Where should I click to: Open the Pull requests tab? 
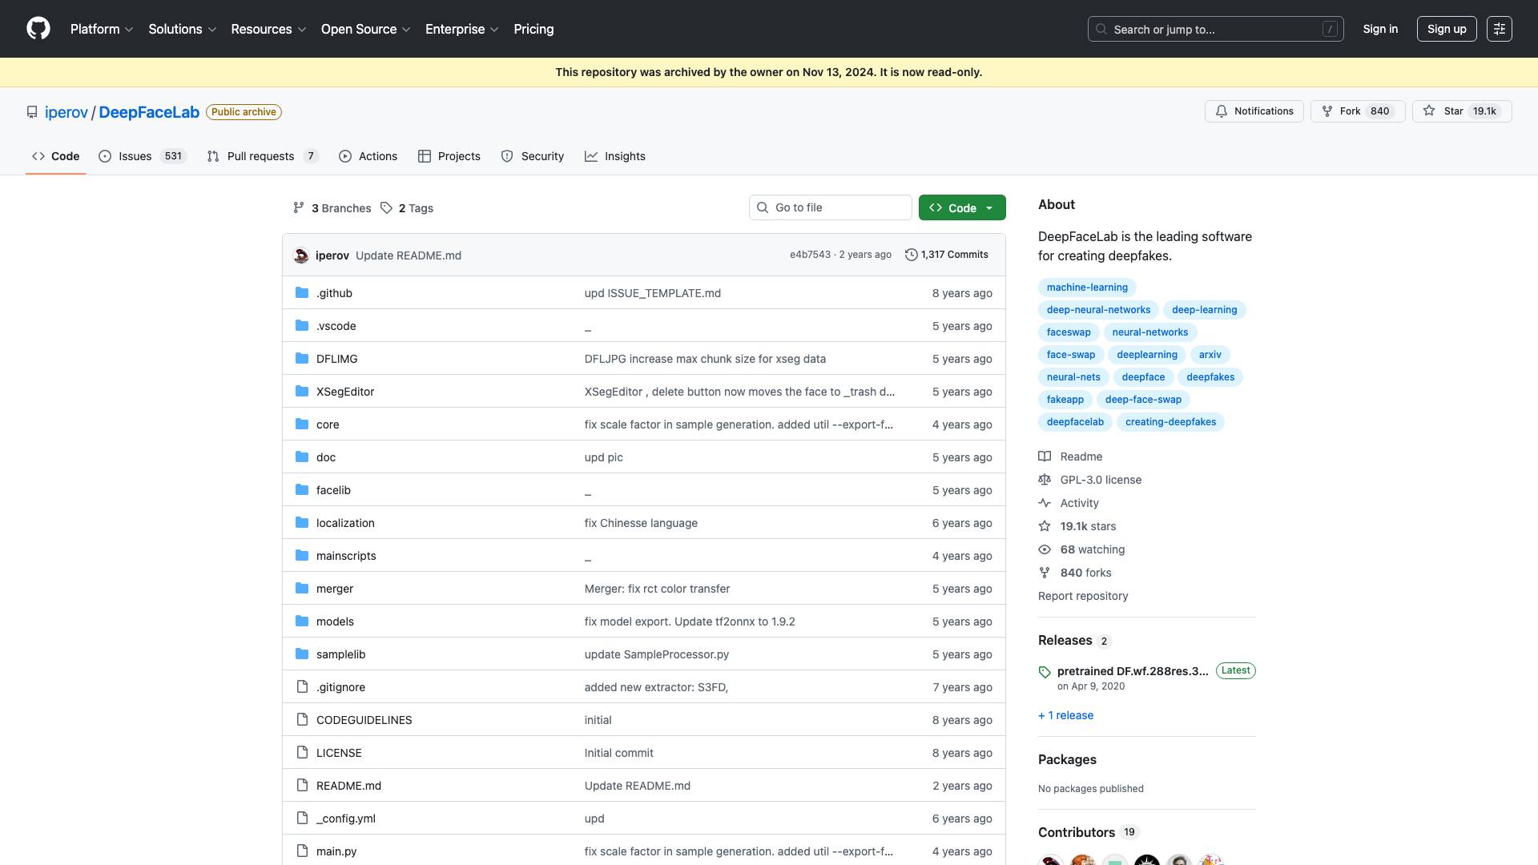tap(262, 156)
